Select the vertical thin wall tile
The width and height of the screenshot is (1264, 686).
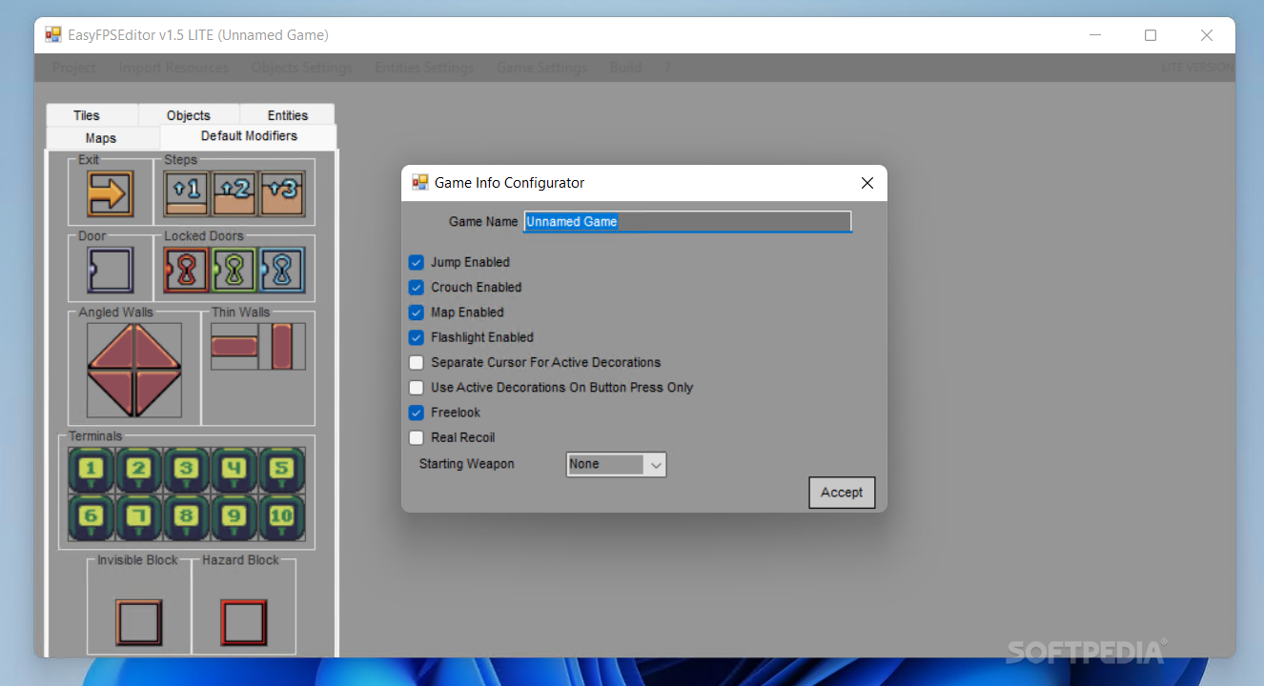282,347
